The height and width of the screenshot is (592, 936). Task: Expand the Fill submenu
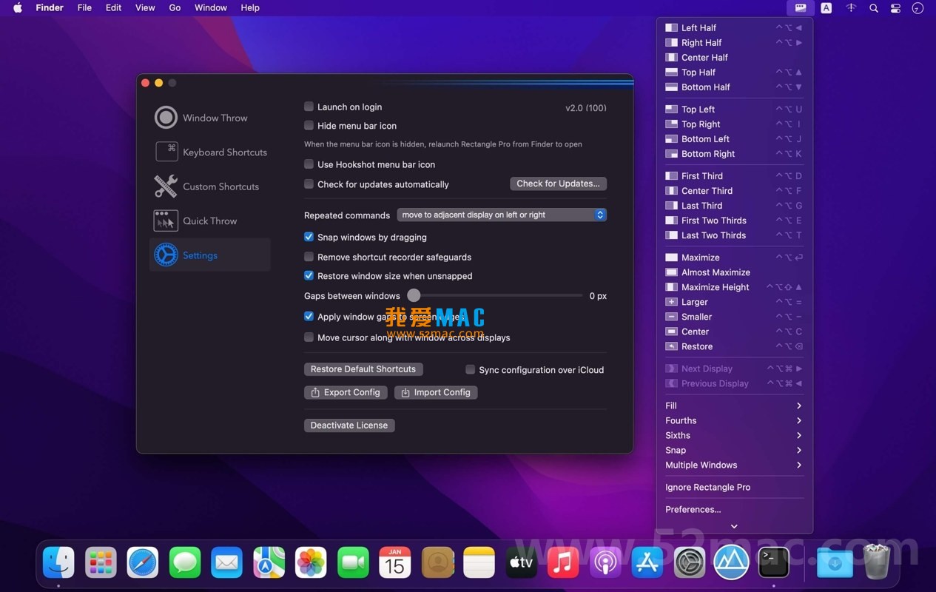click(x=734, y=406)
